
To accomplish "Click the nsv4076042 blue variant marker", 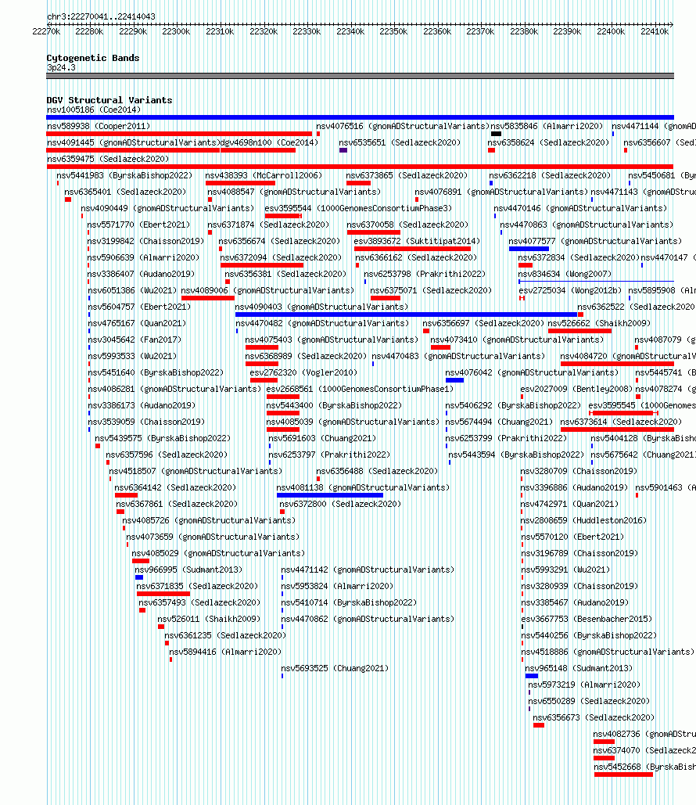I will [x=454, y=380].
